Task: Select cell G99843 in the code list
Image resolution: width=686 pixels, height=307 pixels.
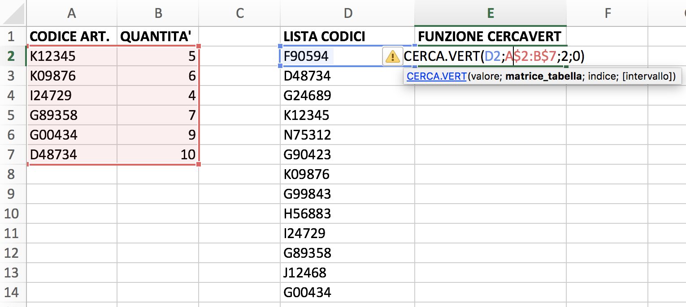Action: coord(347,194)
